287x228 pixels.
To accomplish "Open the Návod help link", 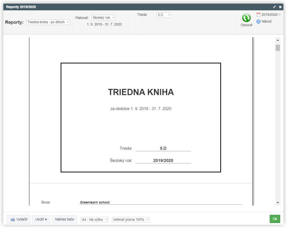I will click(266, 22).
